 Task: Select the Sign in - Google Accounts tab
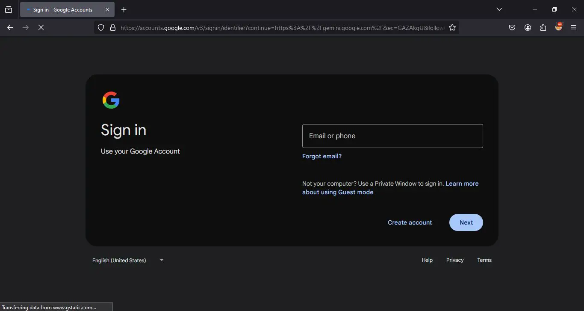click(x=67, y=9)
